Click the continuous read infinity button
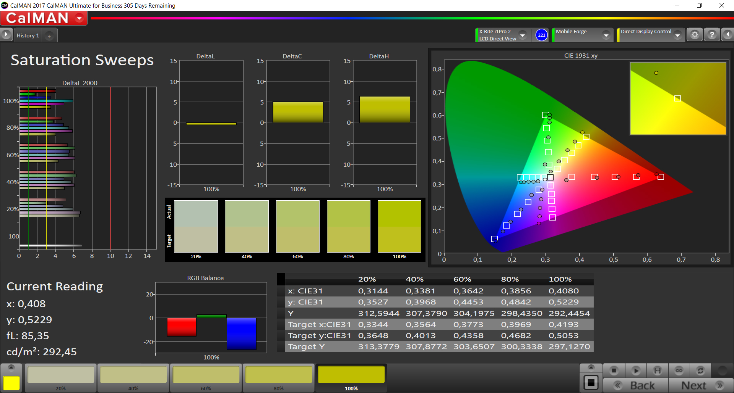 (679, 370)
